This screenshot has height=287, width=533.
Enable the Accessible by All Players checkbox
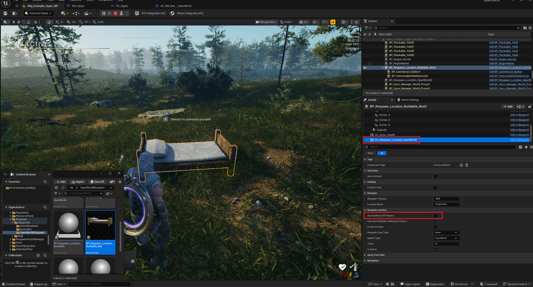click(x=435, y=216)
